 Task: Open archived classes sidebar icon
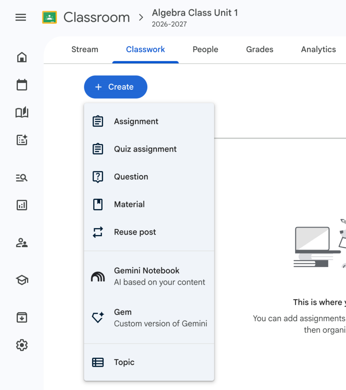22,318
